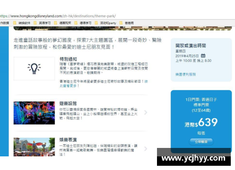Expand the 娛樂表演 row chevron
The image size is (235, 170).
146,149
